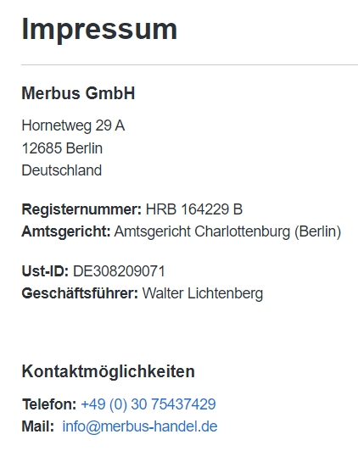Click the Ust-ID label

coord(45,271)
